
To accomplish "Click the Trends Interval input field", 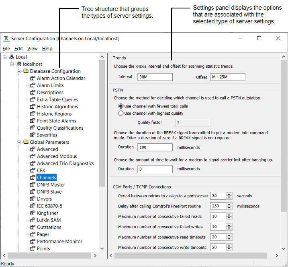I will [155, 77].
